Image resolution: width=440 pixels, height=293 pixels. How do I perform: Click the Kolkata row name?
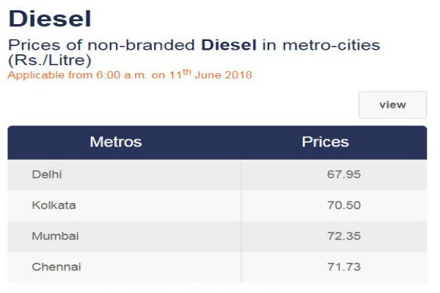click(x=54, y=205)
